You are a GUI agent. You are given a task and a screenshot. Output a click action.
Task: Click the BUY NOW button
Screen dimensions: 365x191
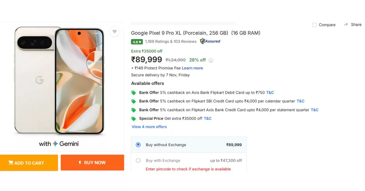92,163
